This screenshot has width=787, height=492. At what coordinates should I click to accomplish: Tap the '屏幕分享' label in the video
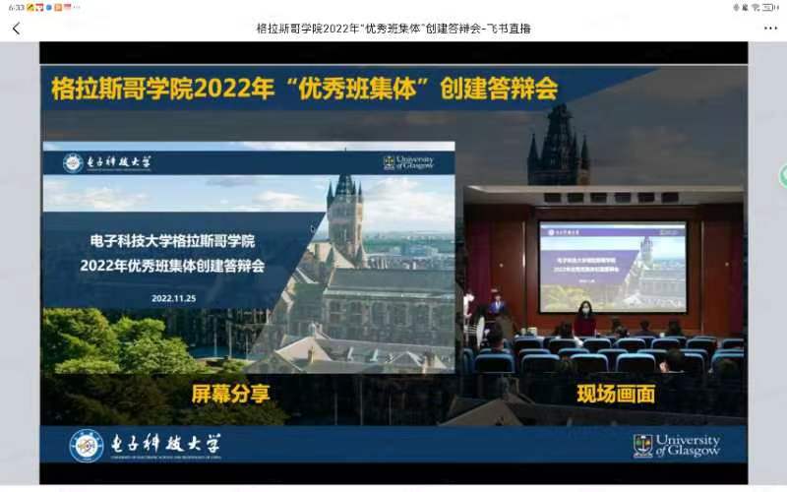230,395
